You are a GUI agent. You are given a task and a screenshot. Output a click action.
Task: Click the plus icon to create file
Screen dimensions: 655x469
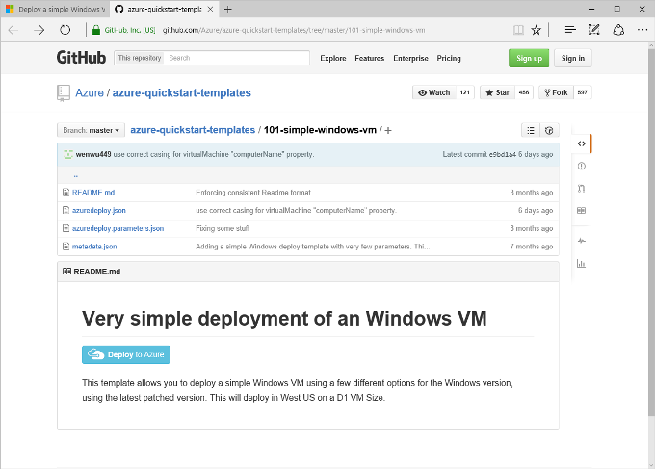coord(388,130)
